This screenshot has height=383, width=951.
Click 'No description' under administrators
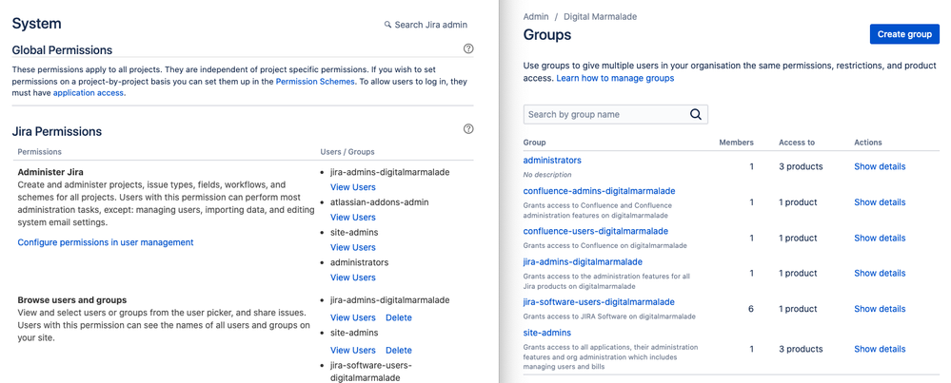(547, 175)
